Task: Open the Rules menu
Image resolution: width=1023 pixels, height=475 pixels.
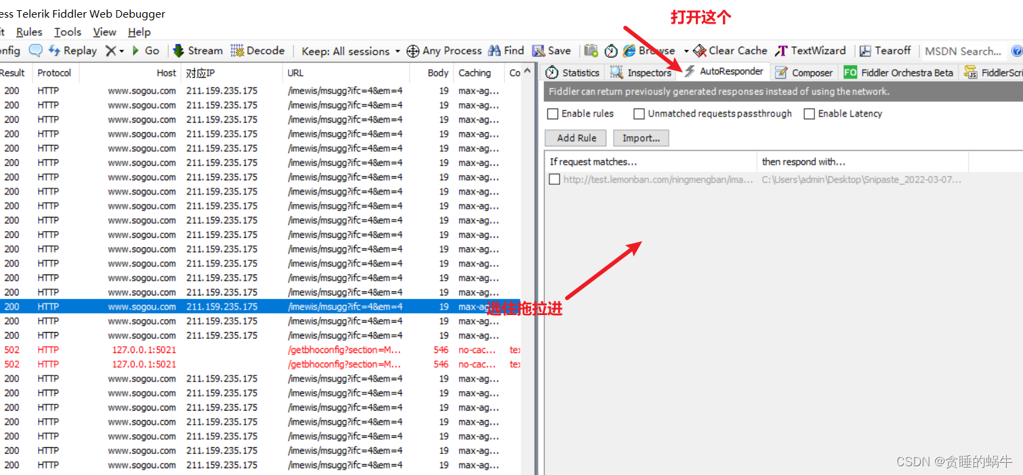Action: (29, 32)
